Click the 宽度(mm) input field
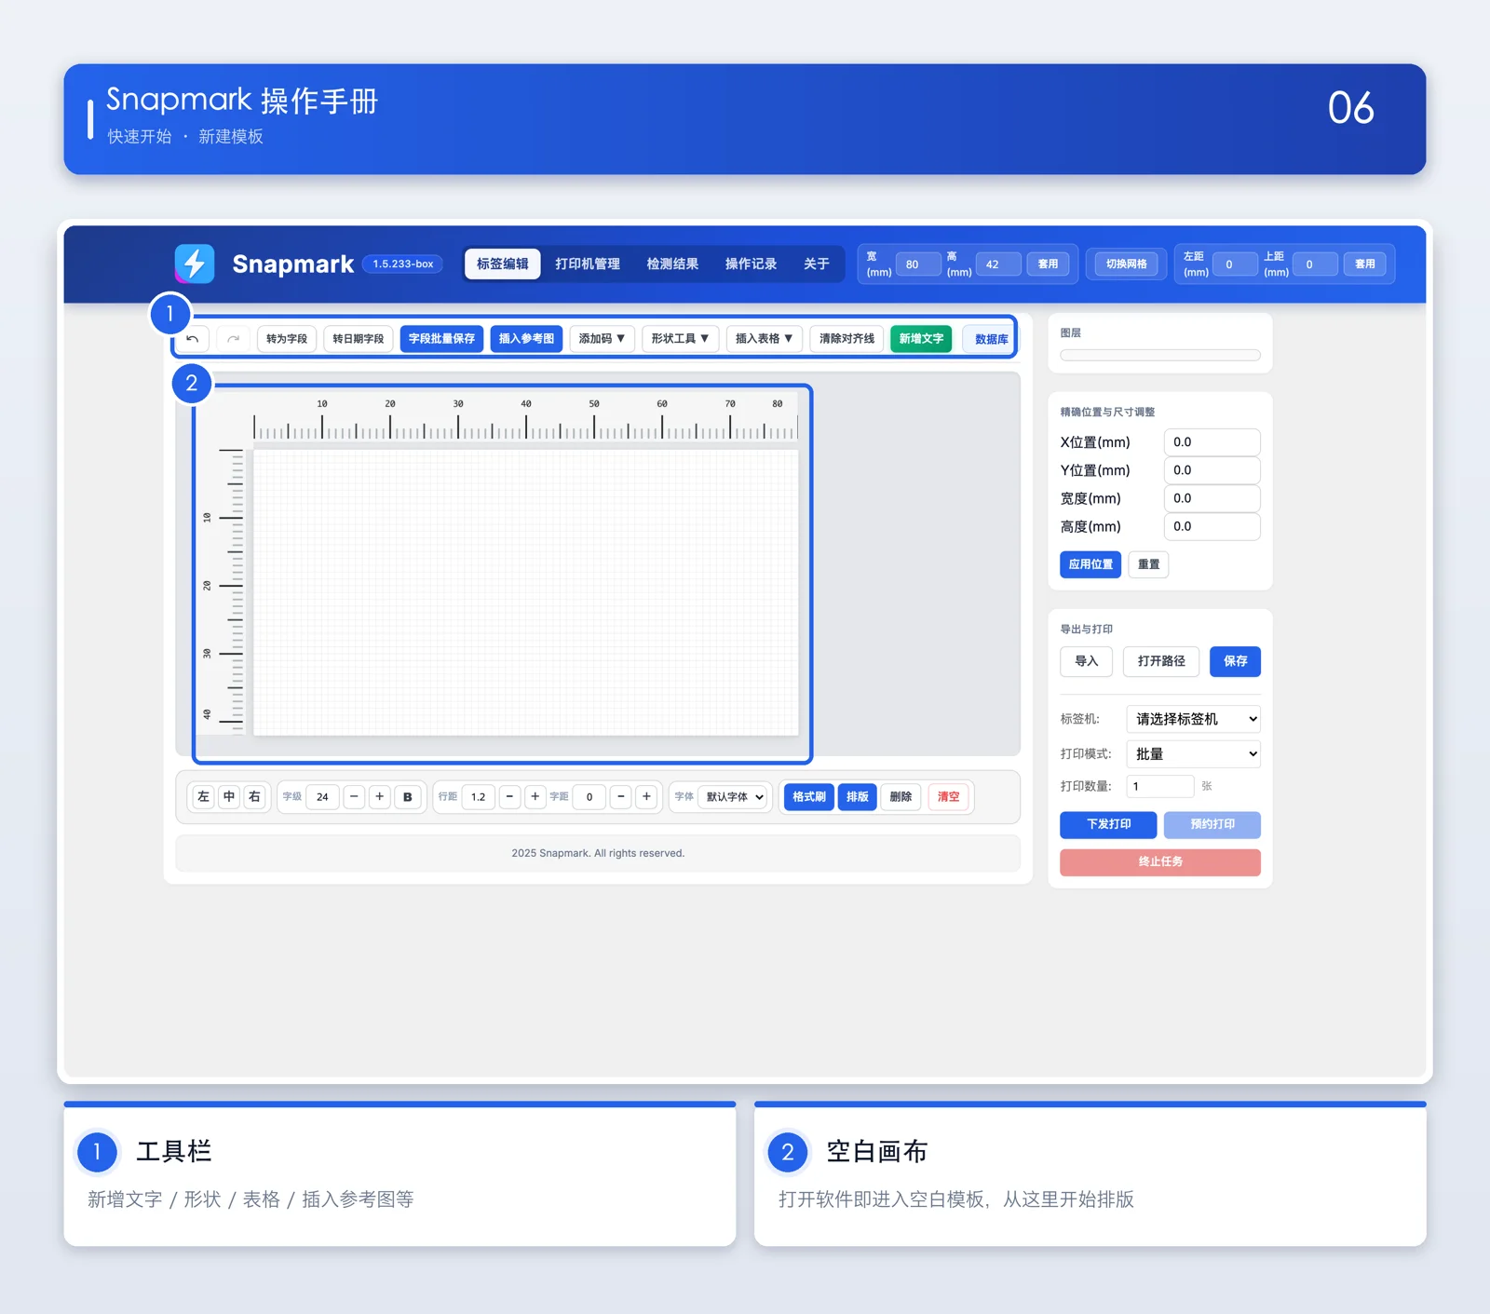This screenshot has height=1314, width=1490. [x=1212, y=498]
